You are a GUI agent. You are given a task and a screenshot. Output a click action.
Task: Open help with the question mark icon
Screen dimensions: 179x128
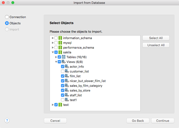click(7, 121)
